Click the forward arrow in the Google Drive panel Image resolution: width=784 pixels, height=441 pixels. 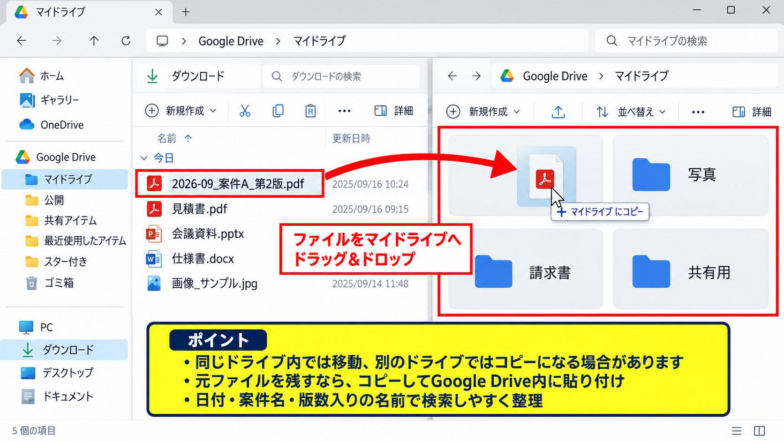(x=476, y=76)
